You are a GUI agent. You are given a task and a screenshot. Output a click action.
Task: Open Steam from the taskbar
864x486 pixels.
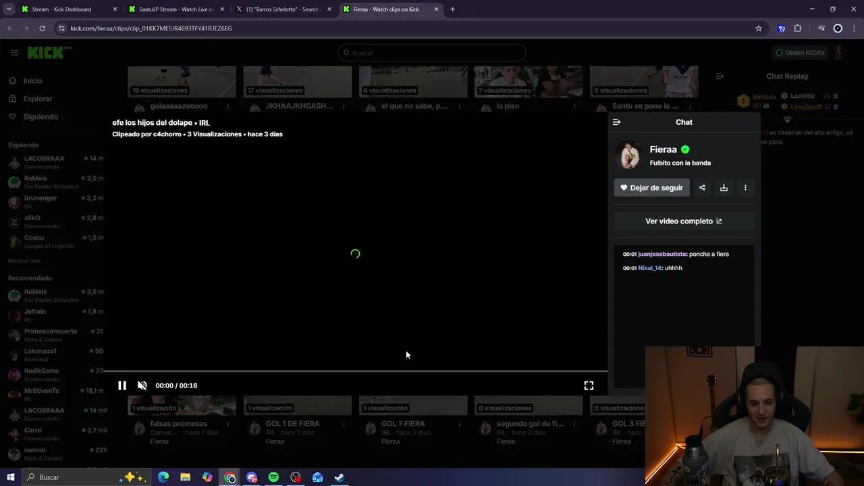[x=340, y=477]
